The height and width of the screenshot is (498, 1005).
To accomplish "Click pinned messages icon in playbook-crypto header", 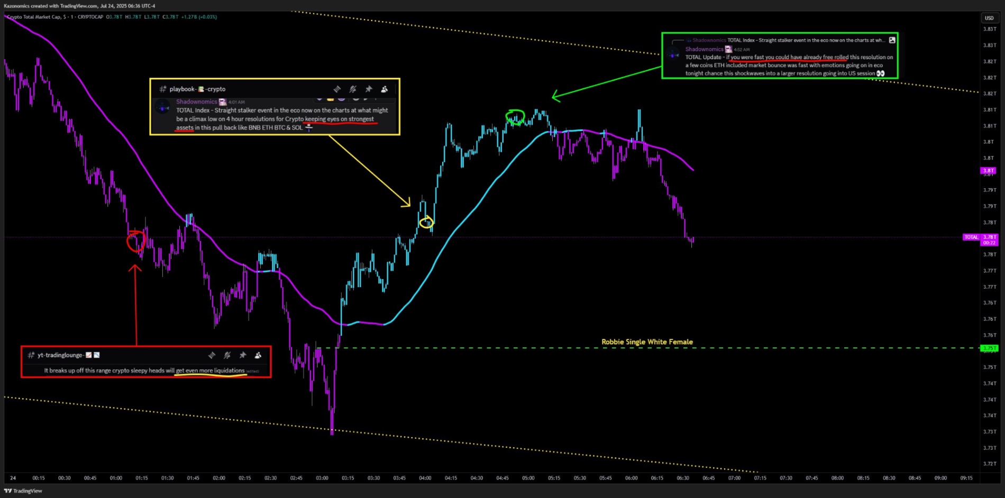I will coord(369,89).
